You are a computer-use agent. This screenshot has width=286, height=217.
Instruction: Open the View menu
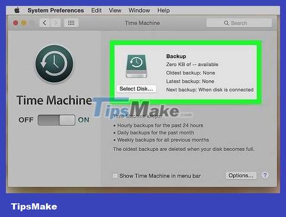[x=115, y=10]
